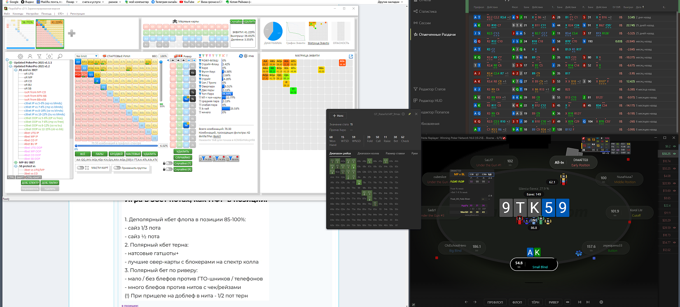Open gear settings in statistics panel
This screenshot has height=307, width=680.
(245, 56)
